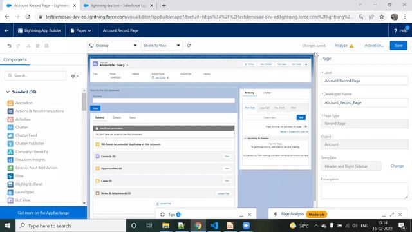Image resolution: width=412 pixels, height=232 pixels.
Task: Undo the last change in toolbar
Action: click(x=9, y=46)
